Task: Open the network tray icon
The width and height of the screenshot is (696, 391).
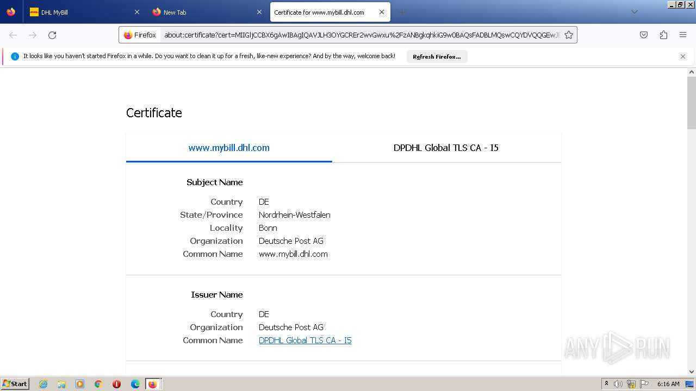Action: click(631, 384)
